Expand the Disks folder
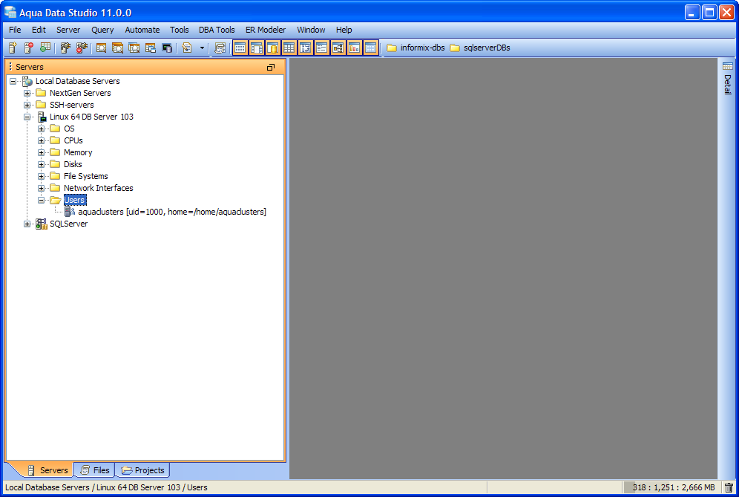Image resolution: width=739 pixels, height=497 pixels. [x=41, y=164]
